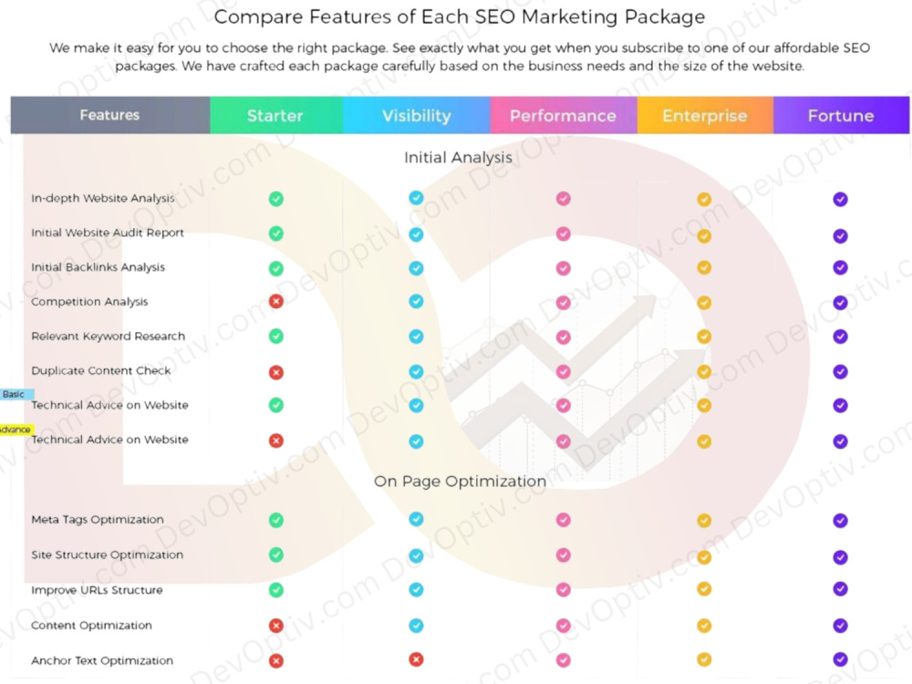Select the Fortune package column header

tap(841, 115)
